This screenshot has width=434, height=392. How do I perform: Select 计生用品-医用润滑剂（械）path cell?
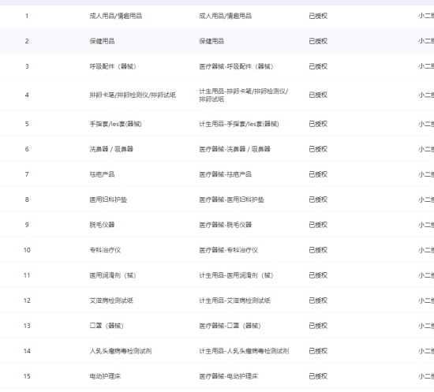click(x=237, y=275)
